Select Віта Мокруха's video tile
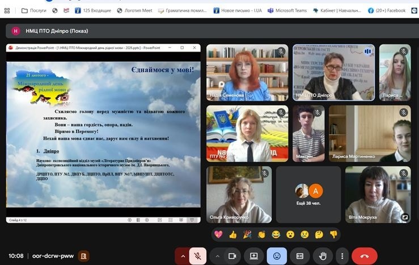Image resolution: width=419 pixels, height=265 pixels. 378,194
